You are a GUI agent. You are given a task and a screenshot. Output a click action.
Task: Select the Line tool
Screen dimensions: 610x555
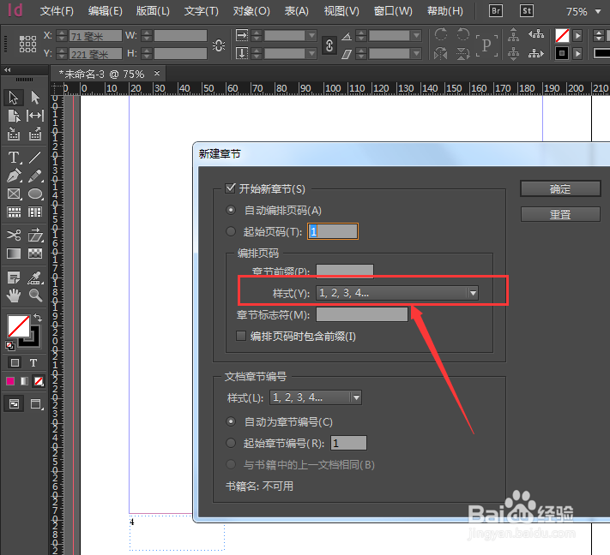click(x=35, y=158)
